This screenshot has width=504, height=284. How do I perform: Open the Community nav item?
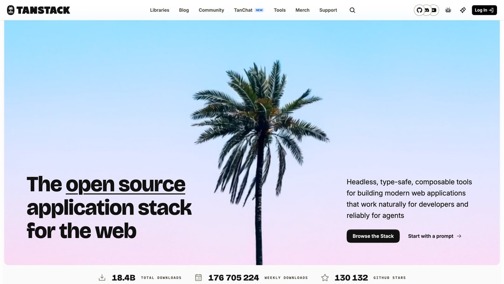[211, 10]
